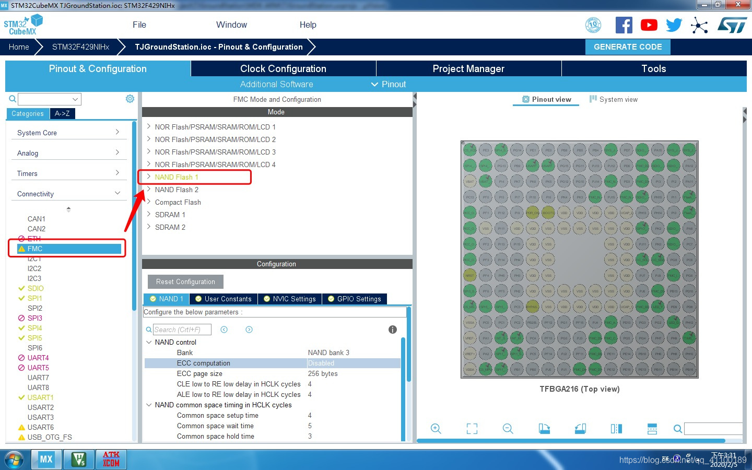Open the User Constants tab
This screenshot has height=470, width=752.
223,299
